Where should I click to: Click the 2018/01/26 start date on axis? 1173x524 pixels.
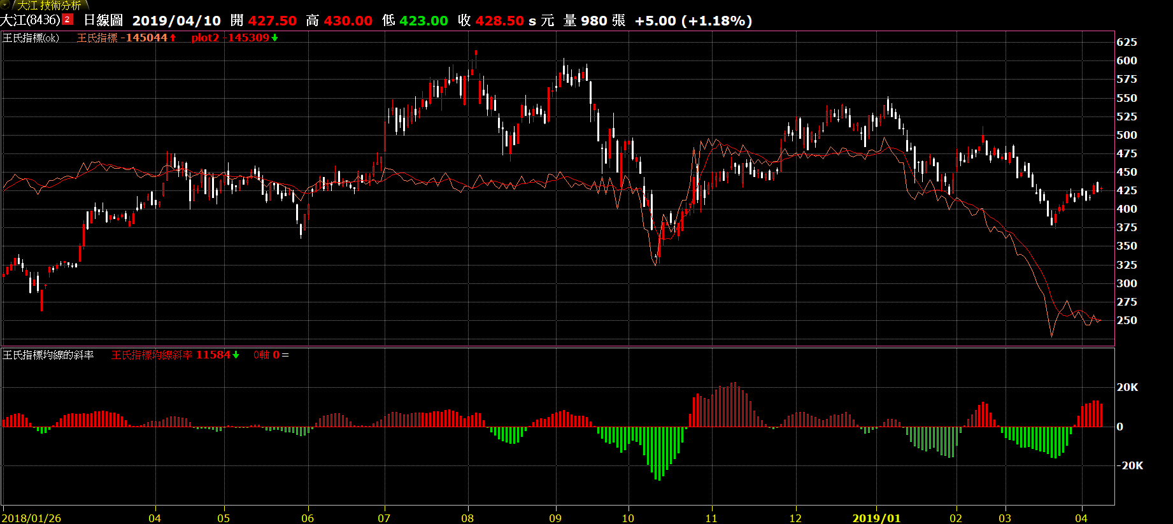pyautogui.click(x=31, y=518)
